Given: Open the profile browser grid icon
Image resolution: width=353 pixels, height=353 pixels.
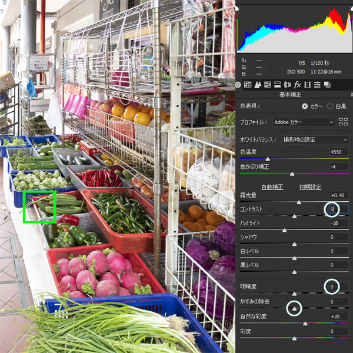Looking at the screenshot, I should pyautogui.click(x=344, y=122).
